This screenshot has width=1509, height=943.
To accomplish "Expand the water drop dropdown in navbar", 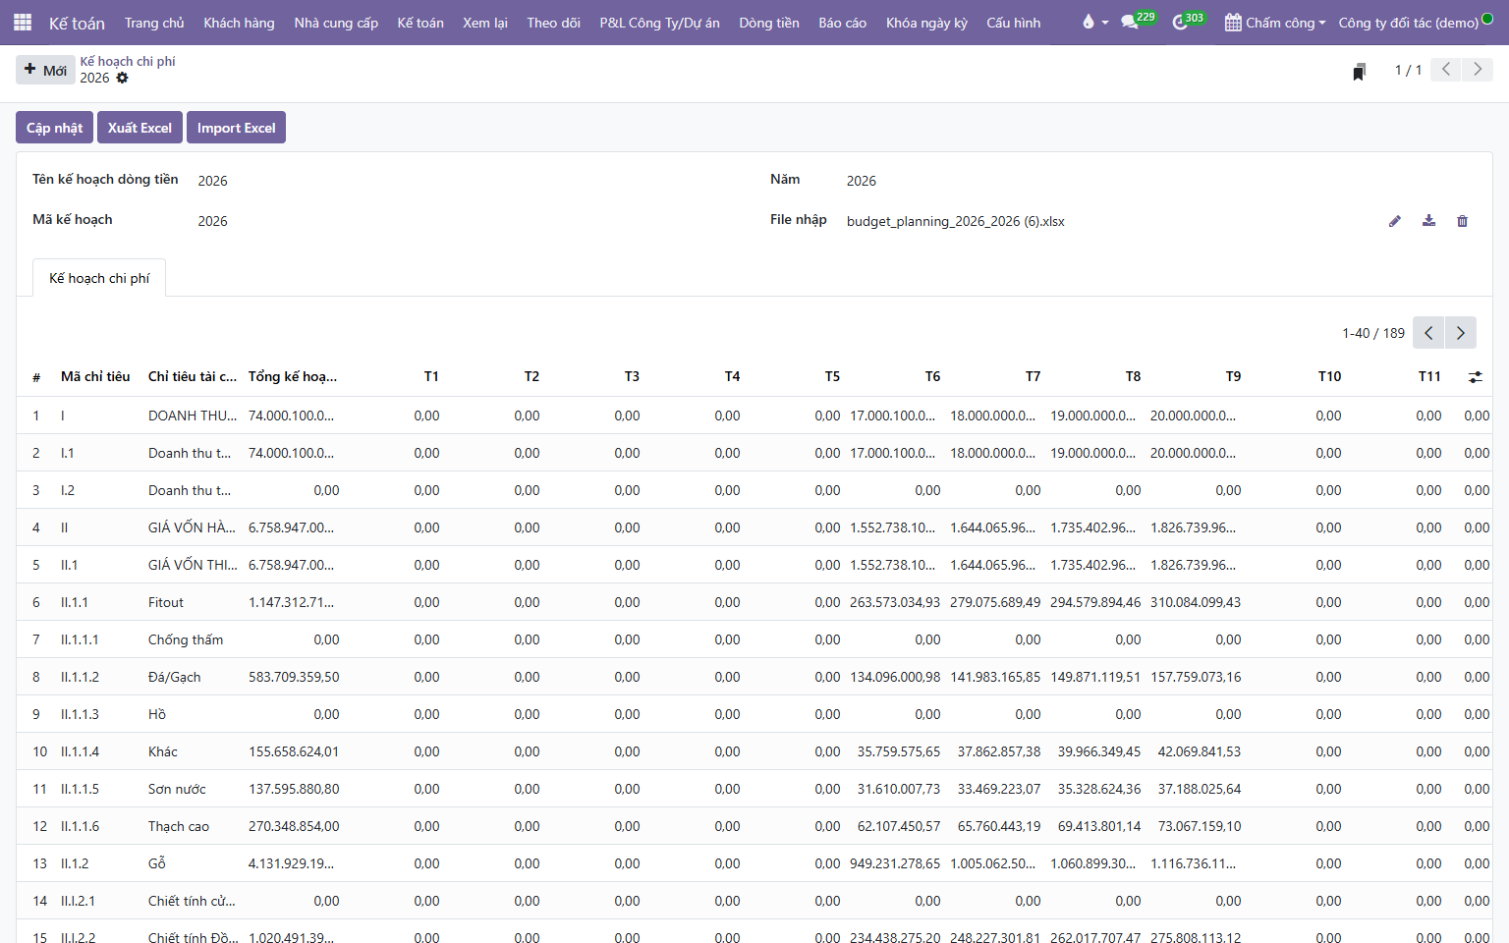I will coord(1094,22).
